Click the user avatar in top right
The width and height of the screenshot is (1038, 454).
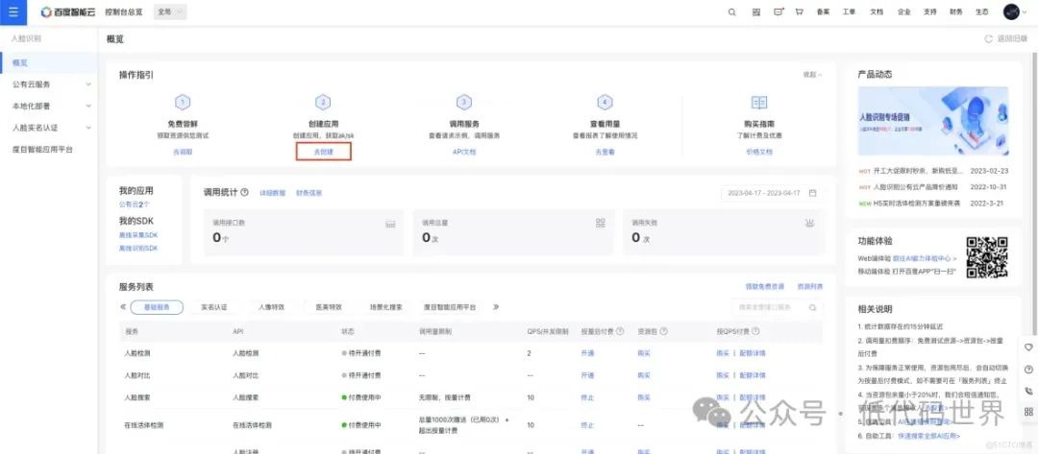(x=1010, y=12)
